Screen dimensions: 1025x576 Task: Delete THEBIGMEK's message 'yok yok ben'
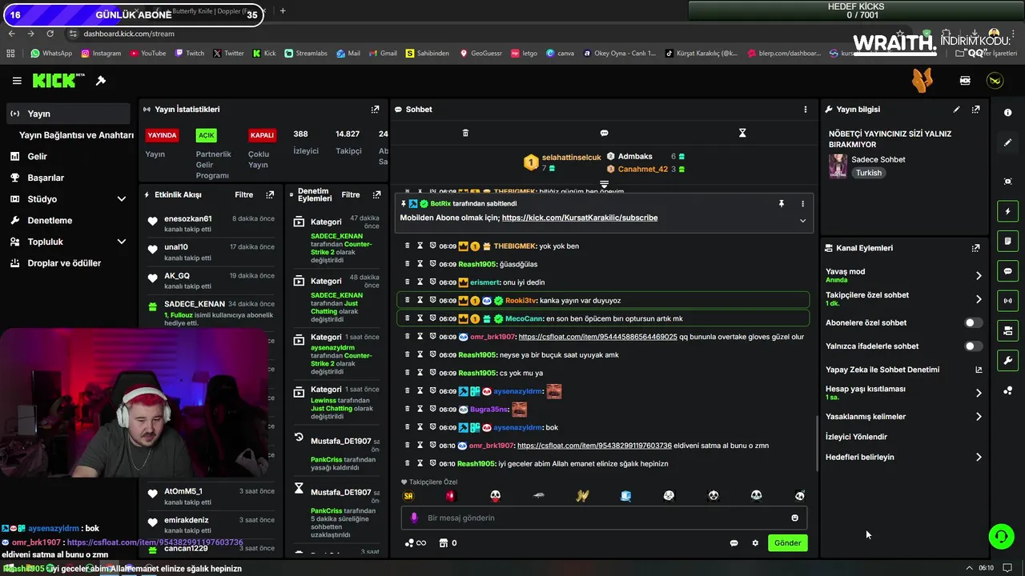point(407,246)
